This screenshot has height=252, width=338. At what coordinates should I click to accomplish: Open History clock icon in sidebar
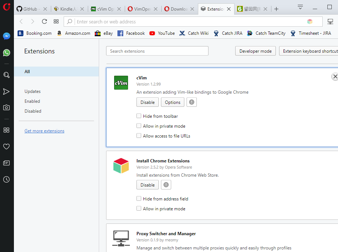pos(7,179)
